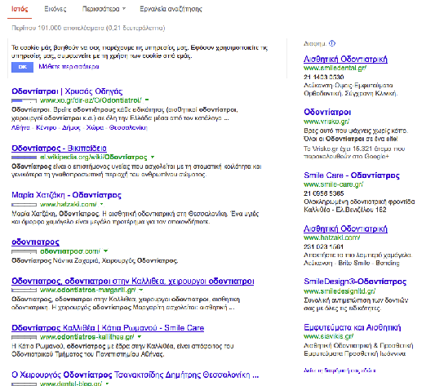Open Μαρία Χατζάκη - Οδοντίατρος result
Viewport: 435px width, 386px height.
66,195
